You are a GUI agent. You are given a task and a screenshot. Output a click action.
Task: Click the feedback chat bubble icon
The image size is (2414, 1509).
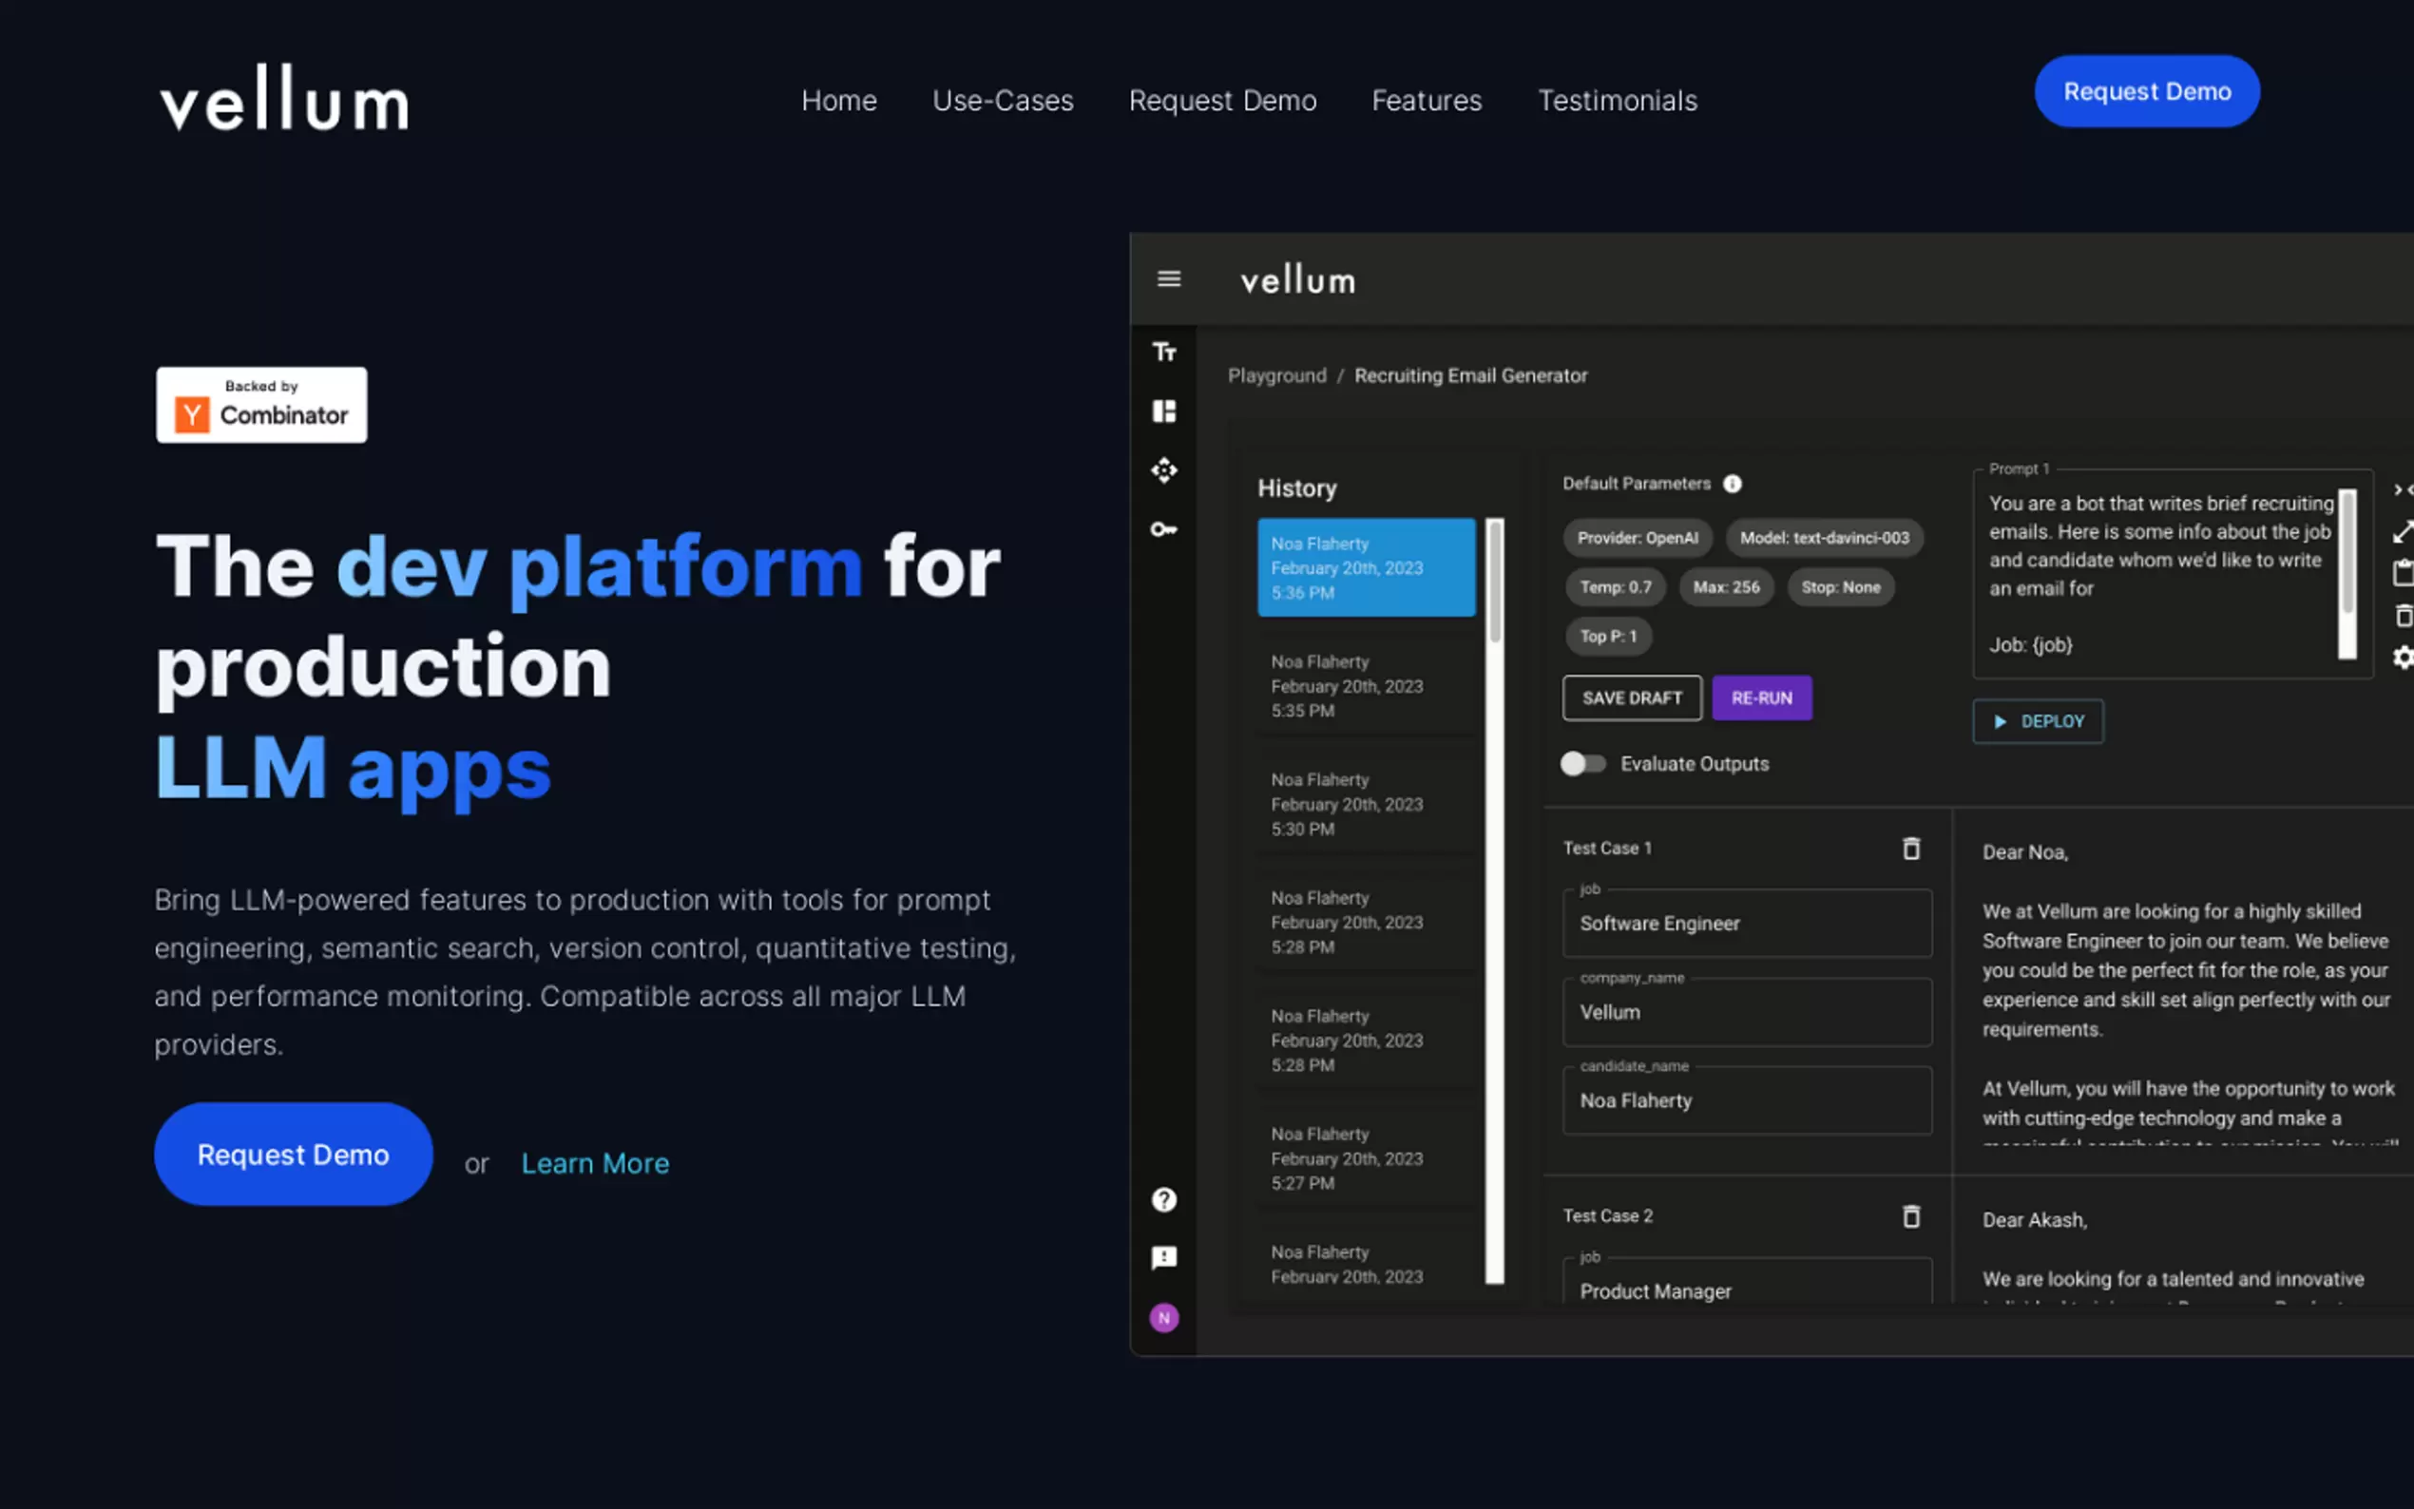click(1163, 1257)
